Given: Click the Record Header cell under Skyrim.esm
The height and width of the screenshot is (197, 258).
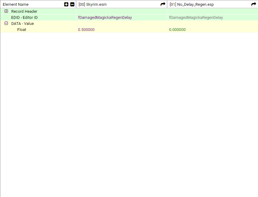Looking at the screenshot, I should click(121, 12).
